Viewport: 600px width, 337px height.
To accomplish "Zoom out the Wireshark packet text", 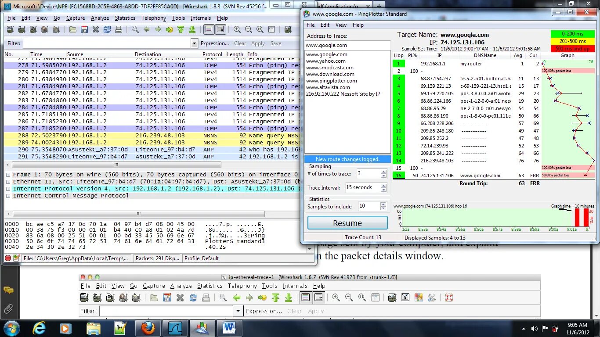I will pos(249,29).
